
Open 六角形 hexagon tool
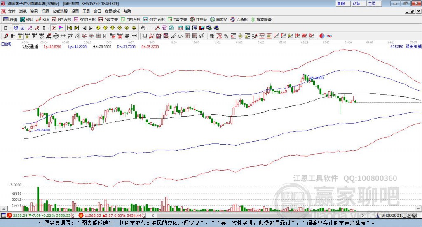click(x=239, y=20)
